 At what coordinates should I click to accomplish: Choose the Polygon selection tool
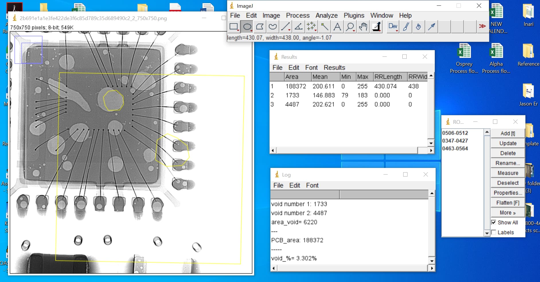coord(259,27)
